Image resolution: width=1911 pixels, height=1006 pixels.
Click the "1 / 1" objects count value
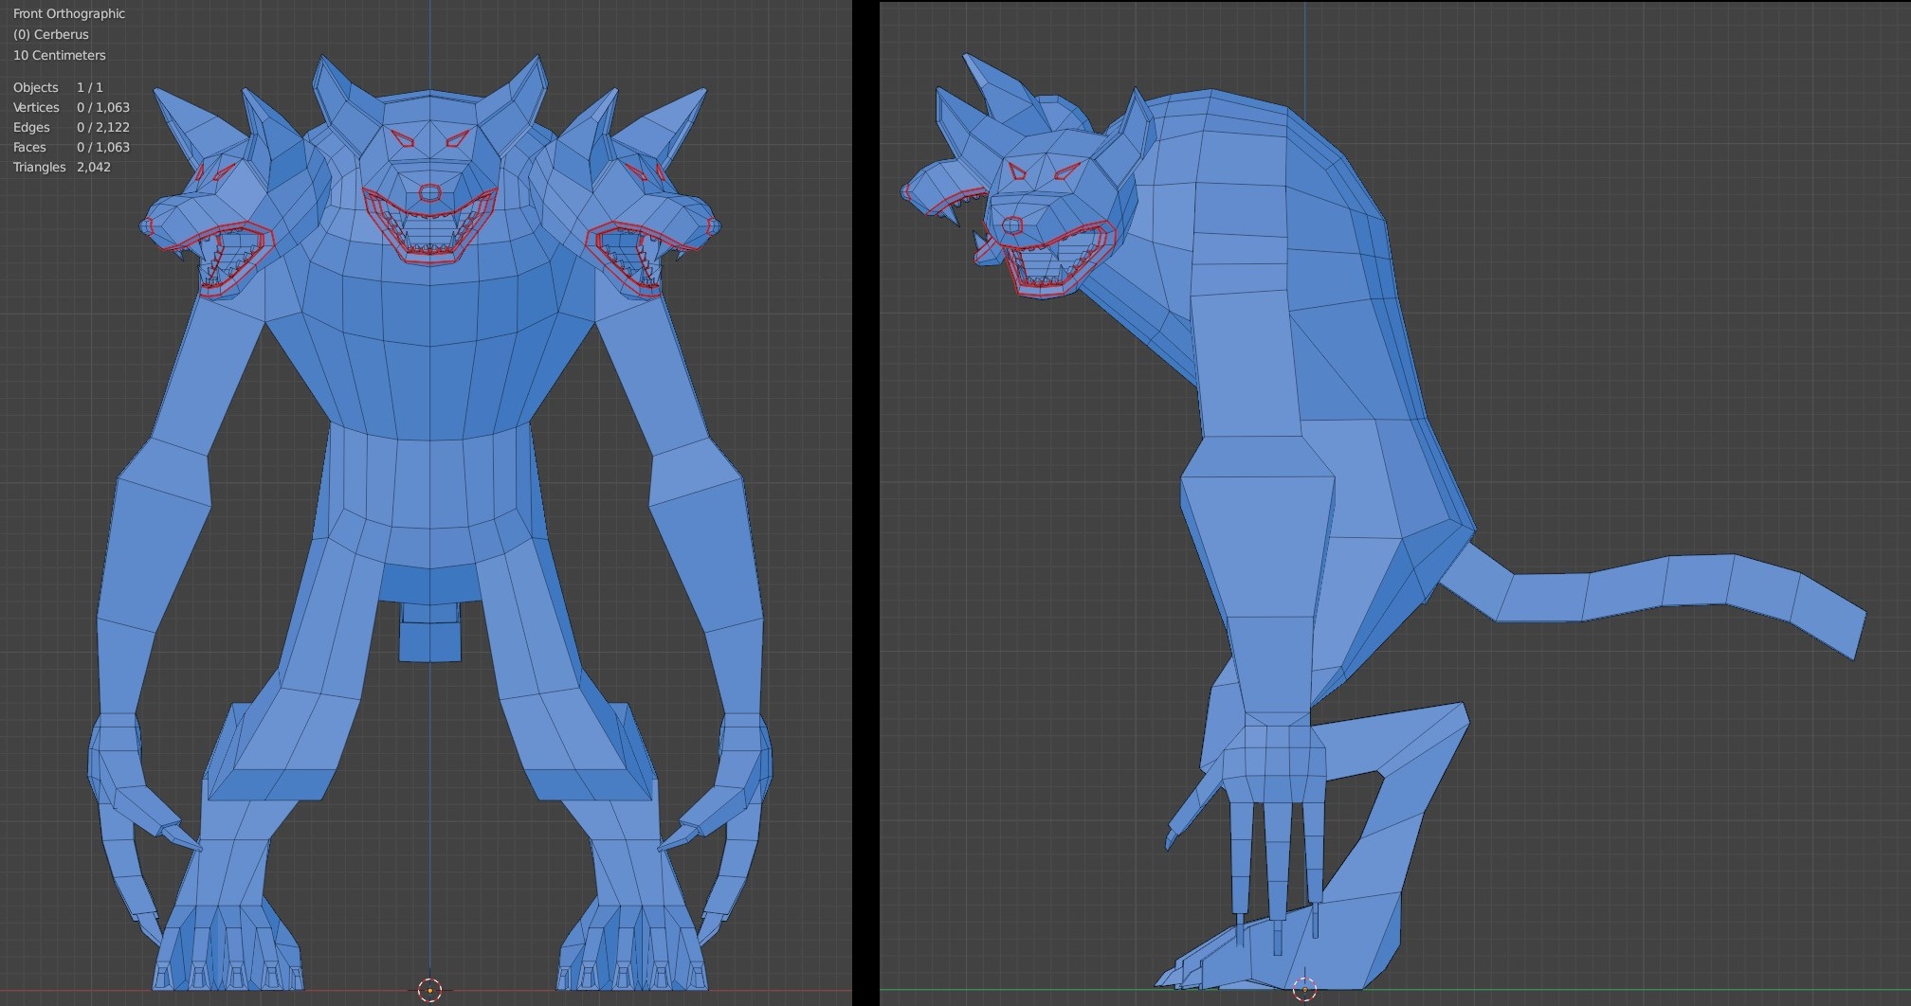pos(90,87)
